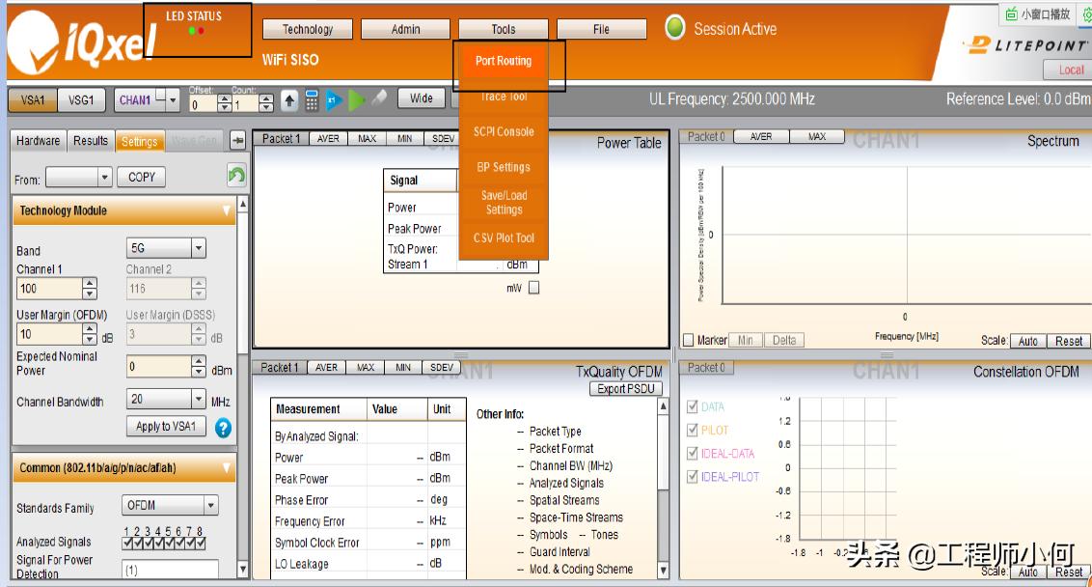Start single capture with the blue x1 play icon
Image resolution: width=1092 pixels, height=587 pixels.
[x=334, y=100]
